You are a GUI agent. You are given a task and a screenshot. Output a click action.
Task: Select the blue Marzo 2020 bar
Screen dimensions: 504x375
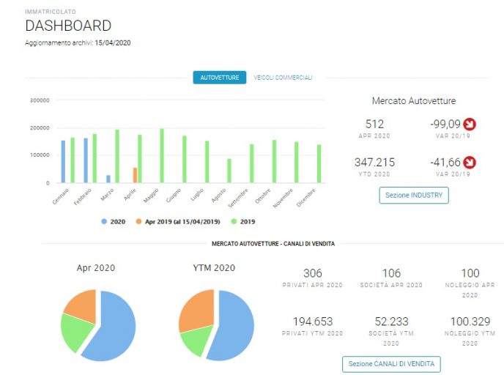tap(108, 179)
